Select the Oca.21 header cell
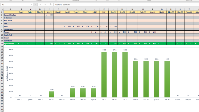The width and height of the screenshot is (199, 112). pos(22,12)
